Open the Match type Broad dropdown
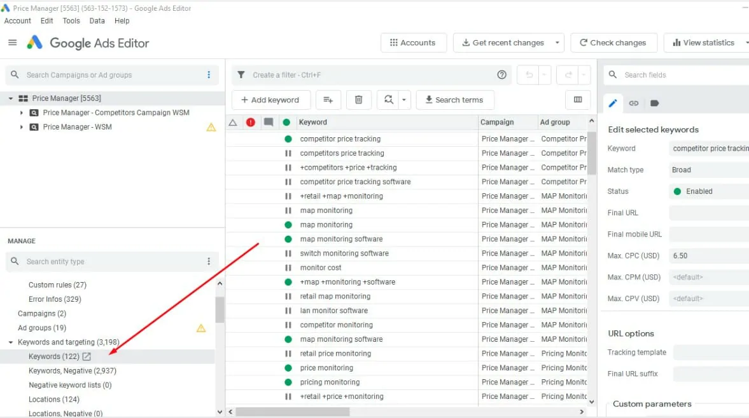 [x=709, y=170]
